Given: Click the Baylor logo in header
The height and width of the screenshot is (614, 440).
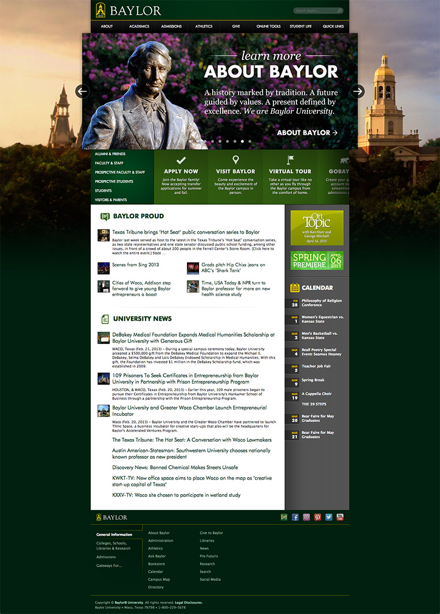Looking at the screenshot, I should [128, 10].
